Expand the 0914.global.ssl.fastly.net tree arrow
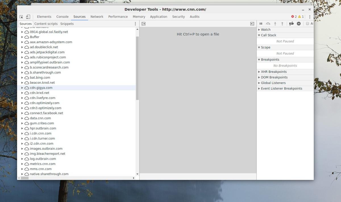 pyautogui.click(x=22, y=32)
